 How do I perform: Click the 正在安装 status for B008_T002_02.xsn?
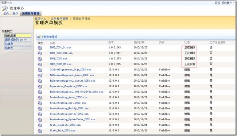[x=190, y=64]
